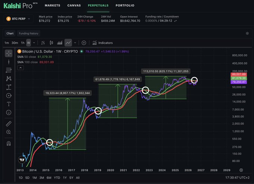Set date range to 5Y
Screen dimensions: 254x184
pyautogui.click(x=71, y=178)
